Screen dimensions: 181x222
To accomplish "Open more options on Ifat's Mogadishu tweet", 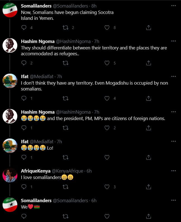I will [x=173, y=76].
